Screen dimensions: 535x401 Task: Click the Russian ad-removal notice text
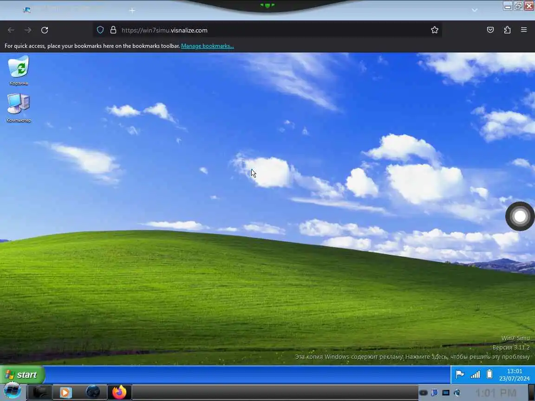412,356
